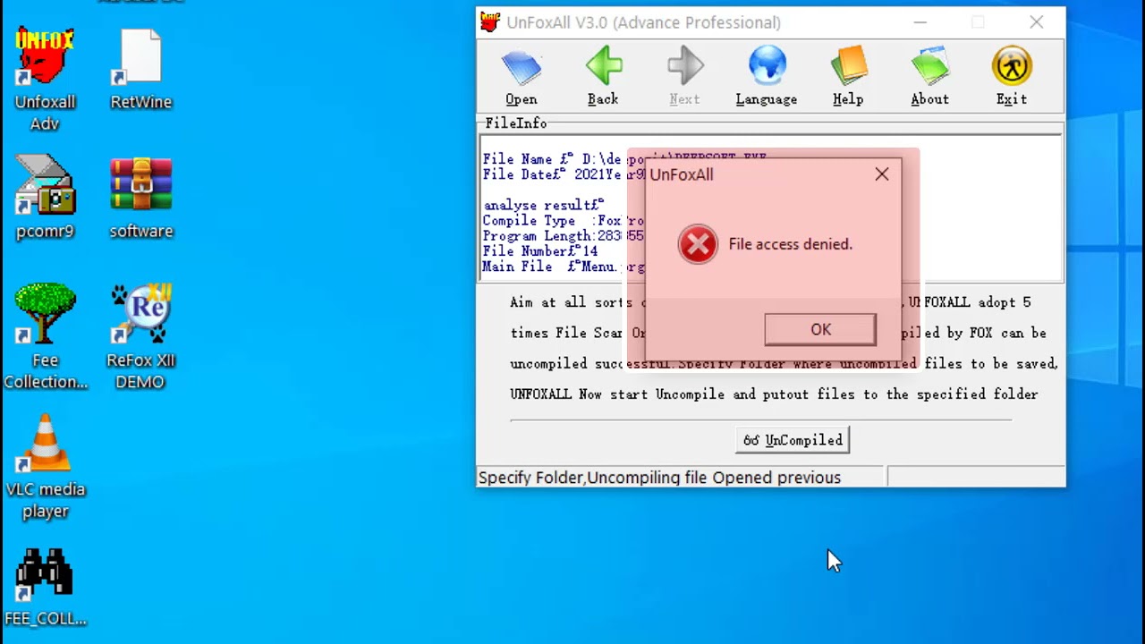Screen dimensions: 1145x644
Task: Click the 'analyse result' line in FileInfo
Action: click(x=543, y=205)
